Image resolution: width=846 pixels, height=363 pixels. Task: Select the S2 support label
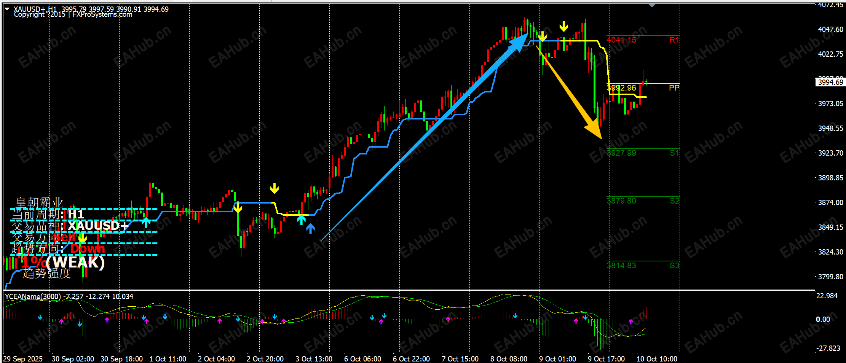(x=675, y=201)
